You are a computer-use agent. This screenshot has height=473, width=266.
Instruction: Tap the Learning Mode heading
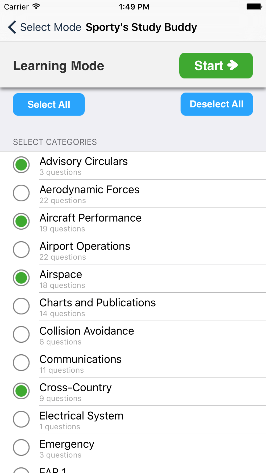[59, 66]
